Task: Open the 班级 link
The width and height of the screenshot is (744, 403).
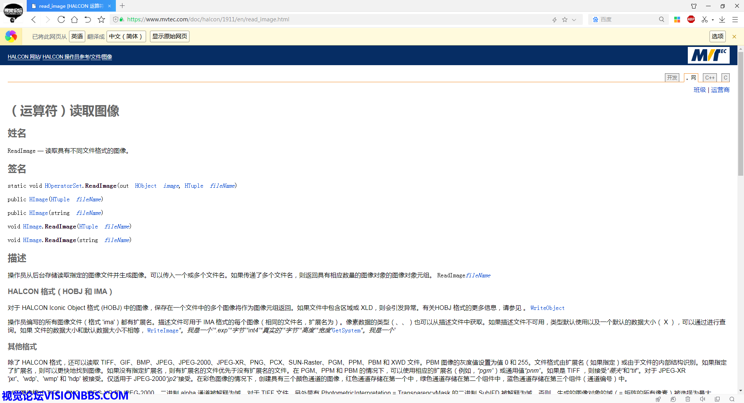Action: pos(700,90)
